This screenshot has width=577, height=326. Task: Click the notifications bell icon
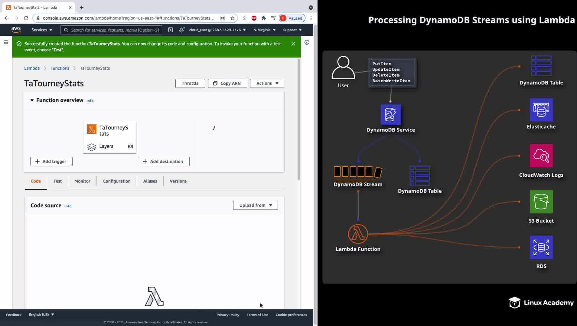pos(181,30)
